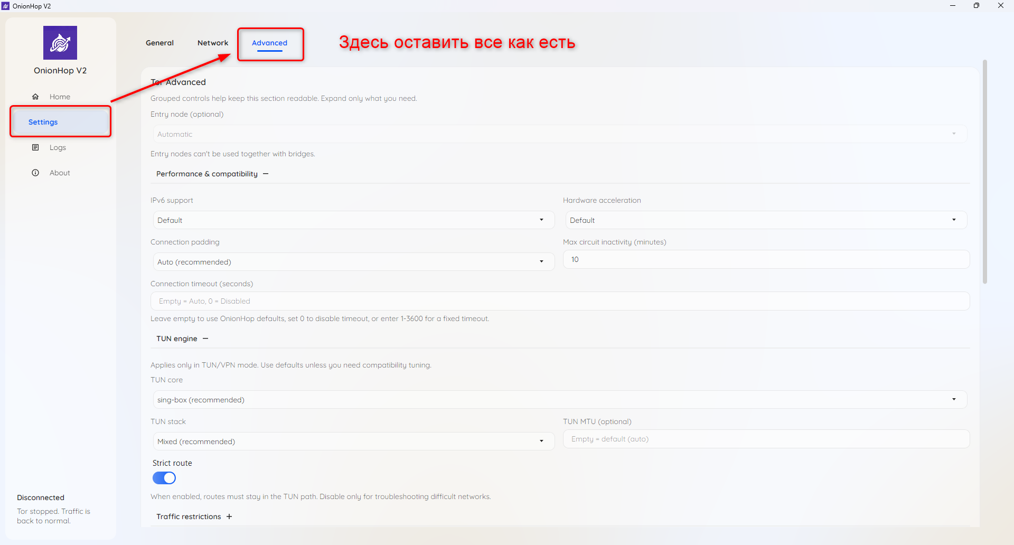Switch to the General tab
The width and height of the screenshot is (1014, 545).
point(159,43)
